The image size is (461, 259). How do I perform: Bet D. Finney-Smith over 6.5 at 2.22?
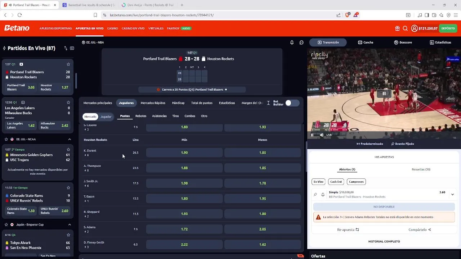pyautogui.click(x=184, y=245)
